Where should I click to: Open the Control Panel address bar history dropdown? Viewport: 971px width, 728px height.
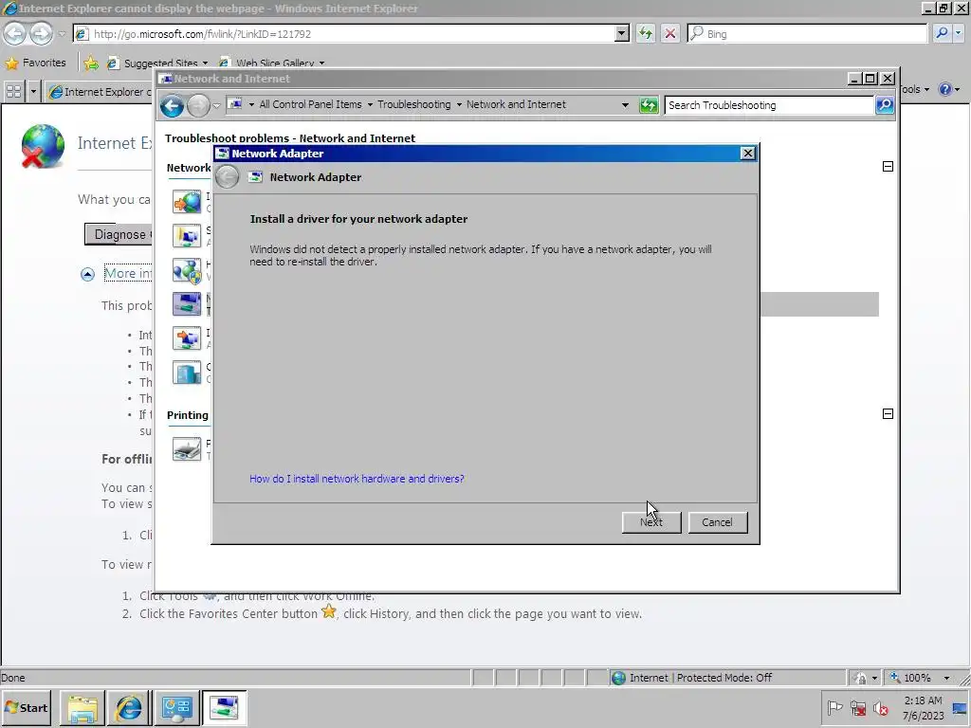pyautogui.click(x=625, y=105)
